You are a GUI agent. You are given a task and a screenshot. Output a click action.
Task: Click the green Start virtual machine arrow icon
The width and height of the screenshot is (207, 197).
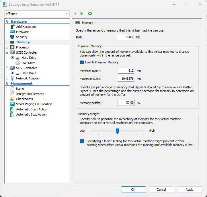tap(82, 13)
